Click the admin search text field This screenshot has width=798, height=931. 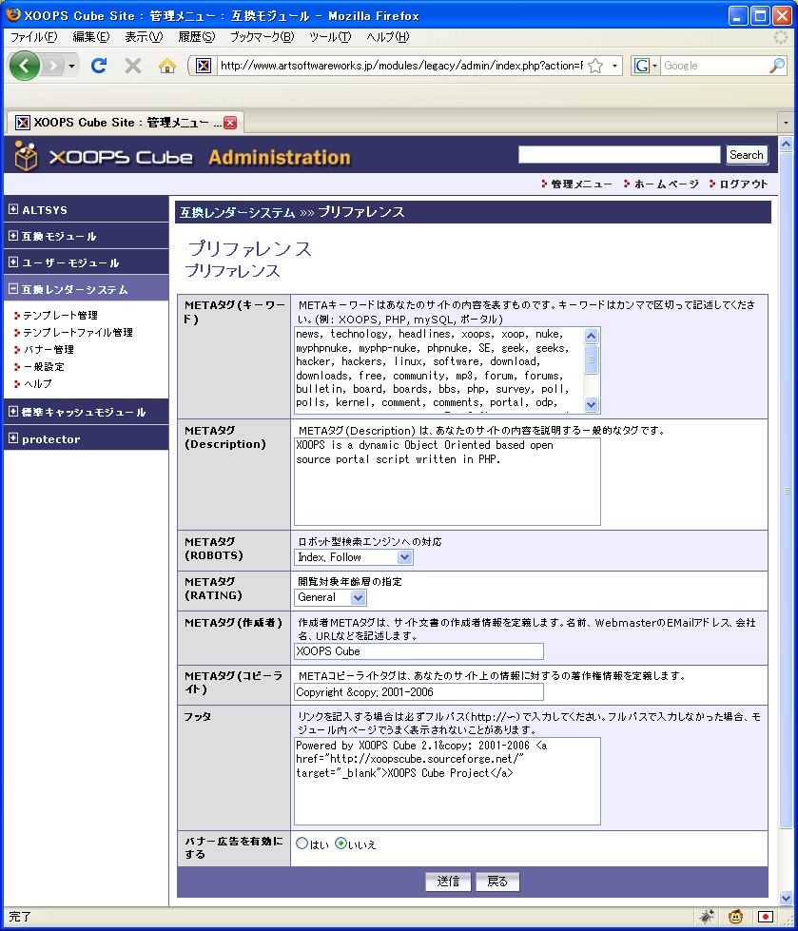(x=619, y=154)
